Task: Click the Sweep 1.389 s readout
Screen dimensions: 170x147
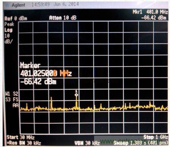Action: click(140, 143)
